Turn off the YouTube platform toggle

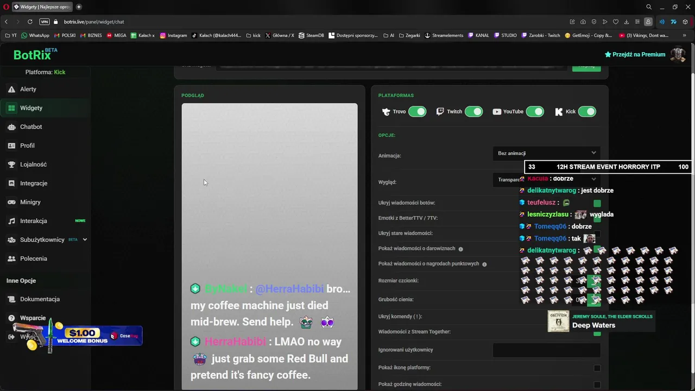[x=535, y=111]
